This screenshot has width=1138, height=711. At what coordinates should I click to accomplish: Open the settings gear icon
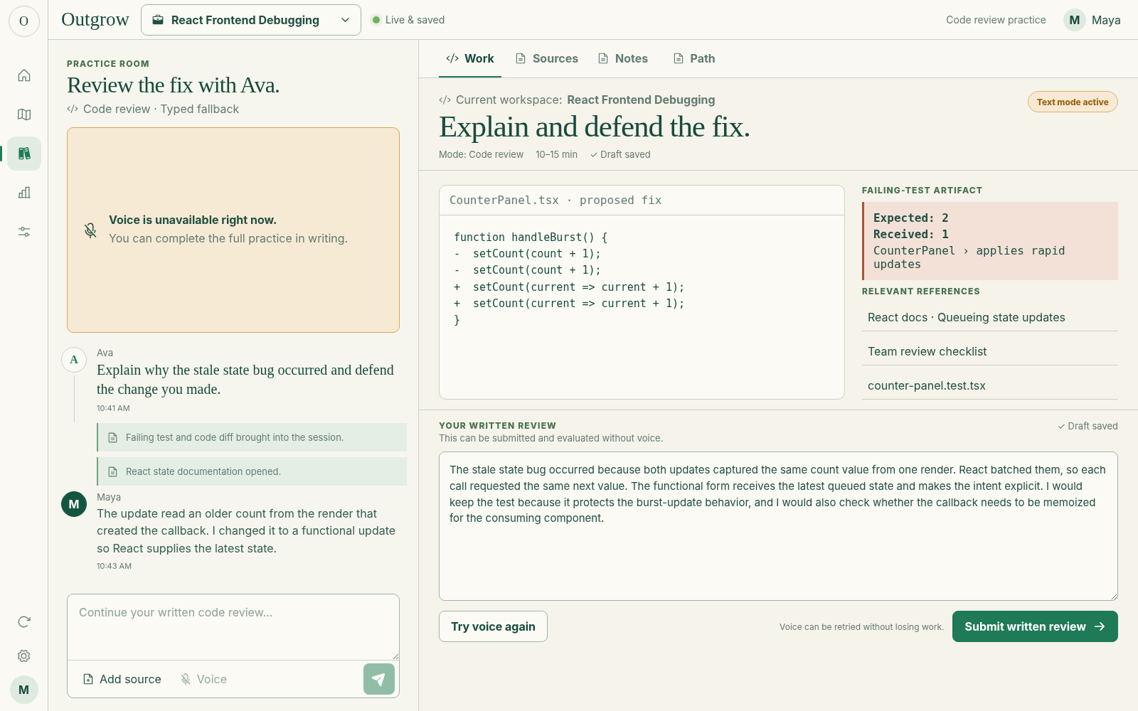coord(24,656)
